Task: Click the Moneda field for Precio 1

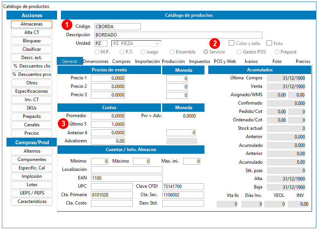Action: click(177, 79)
